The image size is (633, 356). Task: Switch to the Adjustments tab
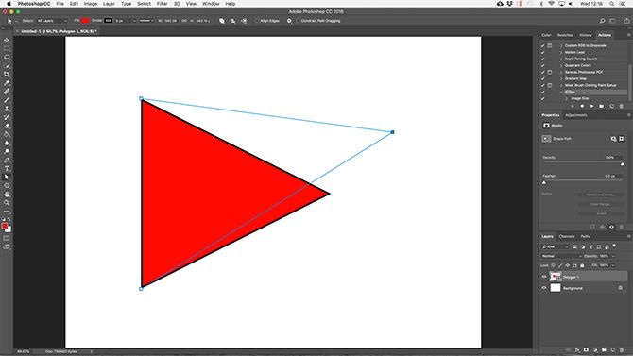(576, 115)
